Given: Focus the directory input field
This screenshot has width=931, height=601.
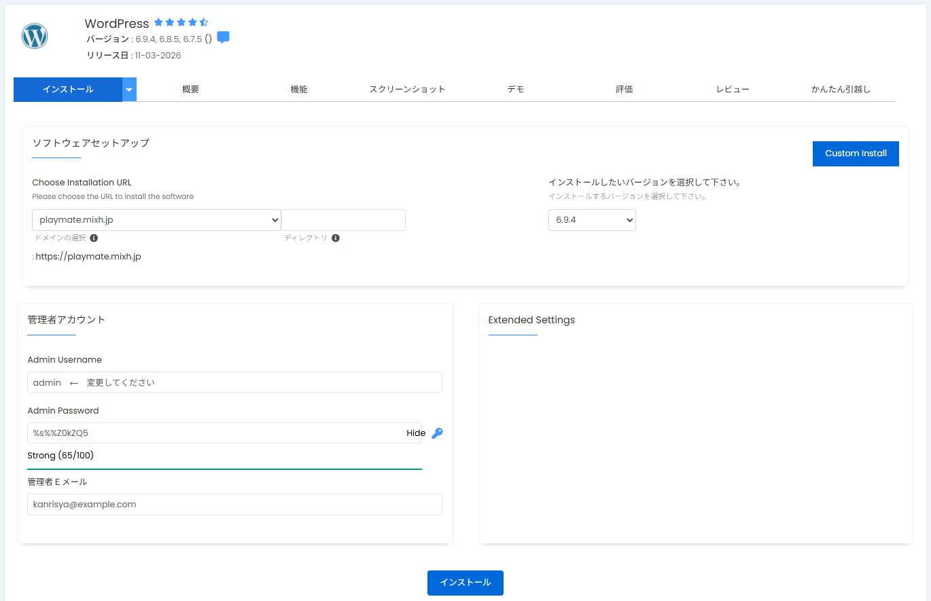Looking at the screenshot, I should tap(343, 220).
